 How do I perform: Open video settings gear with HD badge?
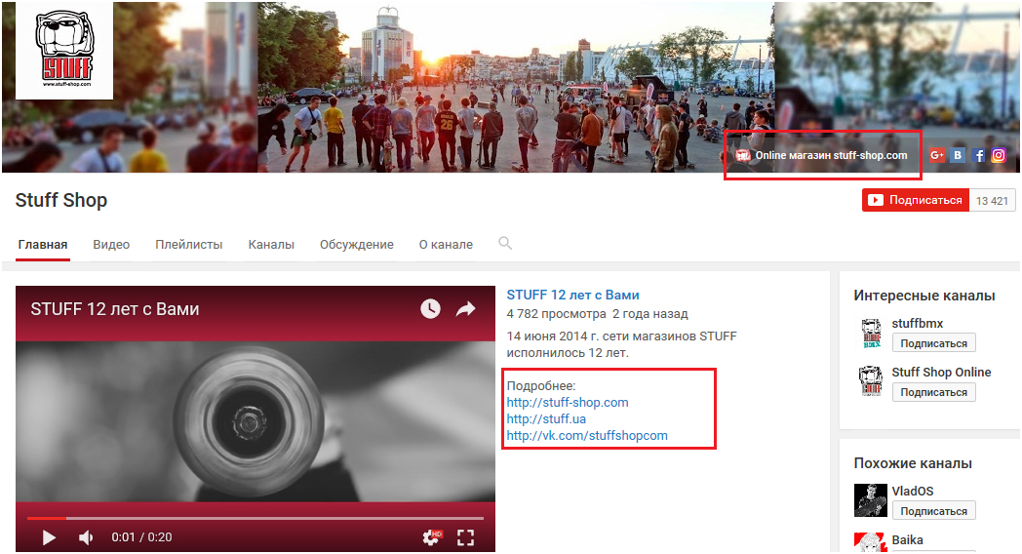click(x=432, y=537)
